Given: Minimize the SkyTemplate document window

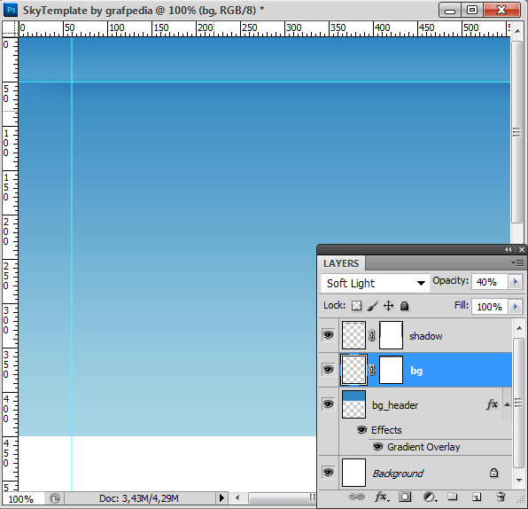Looking at the screenshot, I should click(x=450, y=10).
